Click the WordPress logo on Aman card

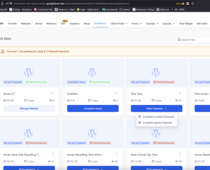point(28,72)
